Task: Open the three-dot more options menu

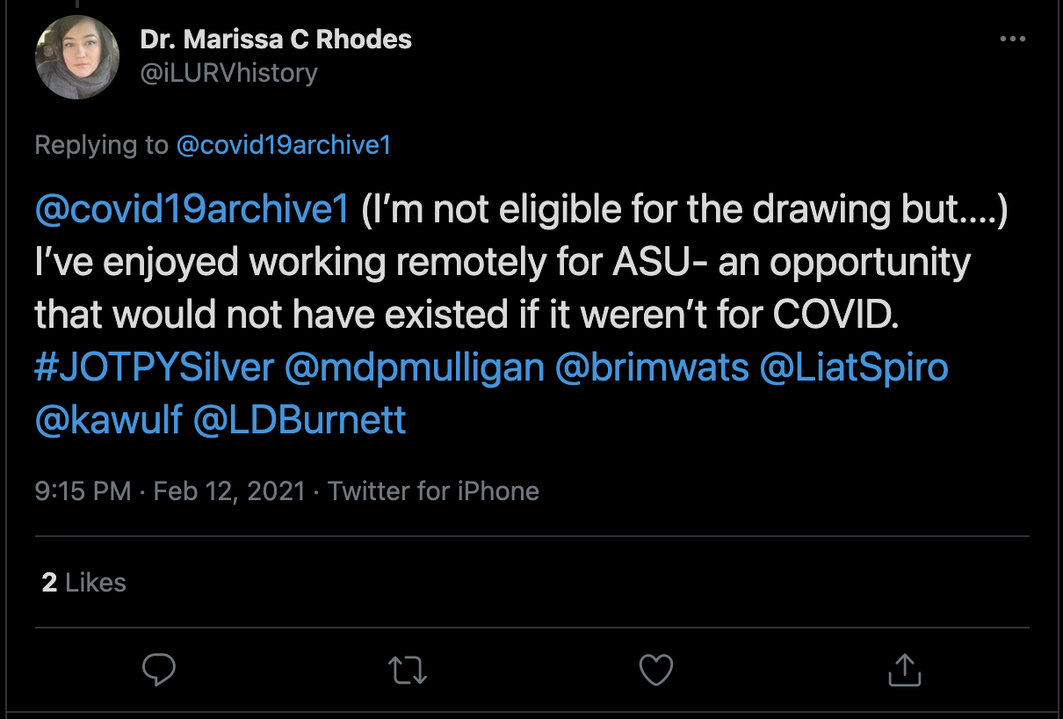Action: tap(1012, 40)
